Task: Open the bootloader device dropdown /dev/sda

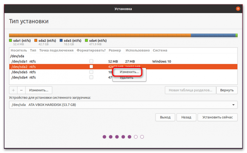Action: [x=123, y=105]
